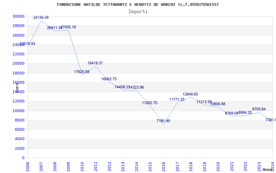Click x-axis year 2015
The height and width of the screenshot is (173, 276).
[x=150, y=166]
